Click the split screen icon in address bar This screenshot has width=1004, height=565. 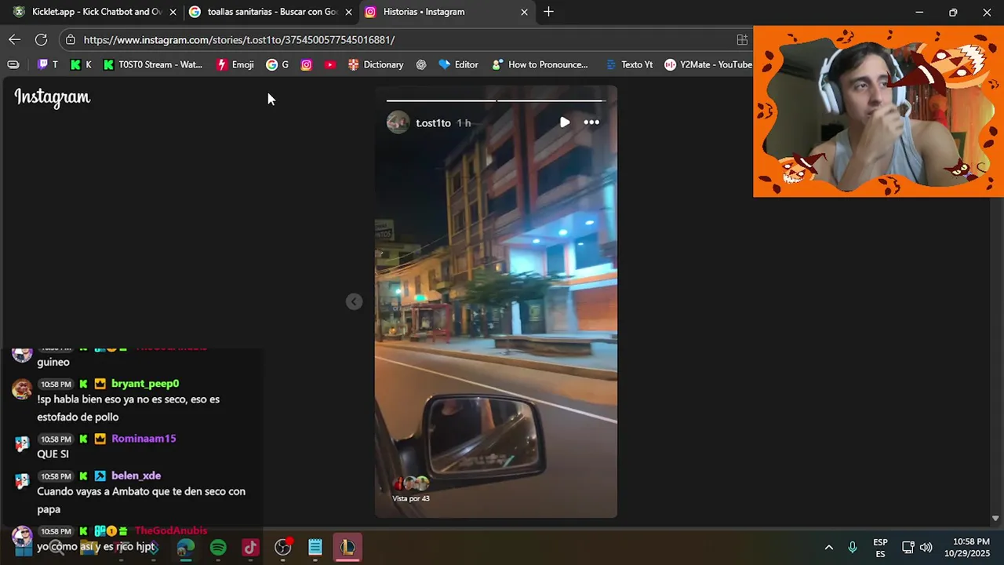point(742,39)
